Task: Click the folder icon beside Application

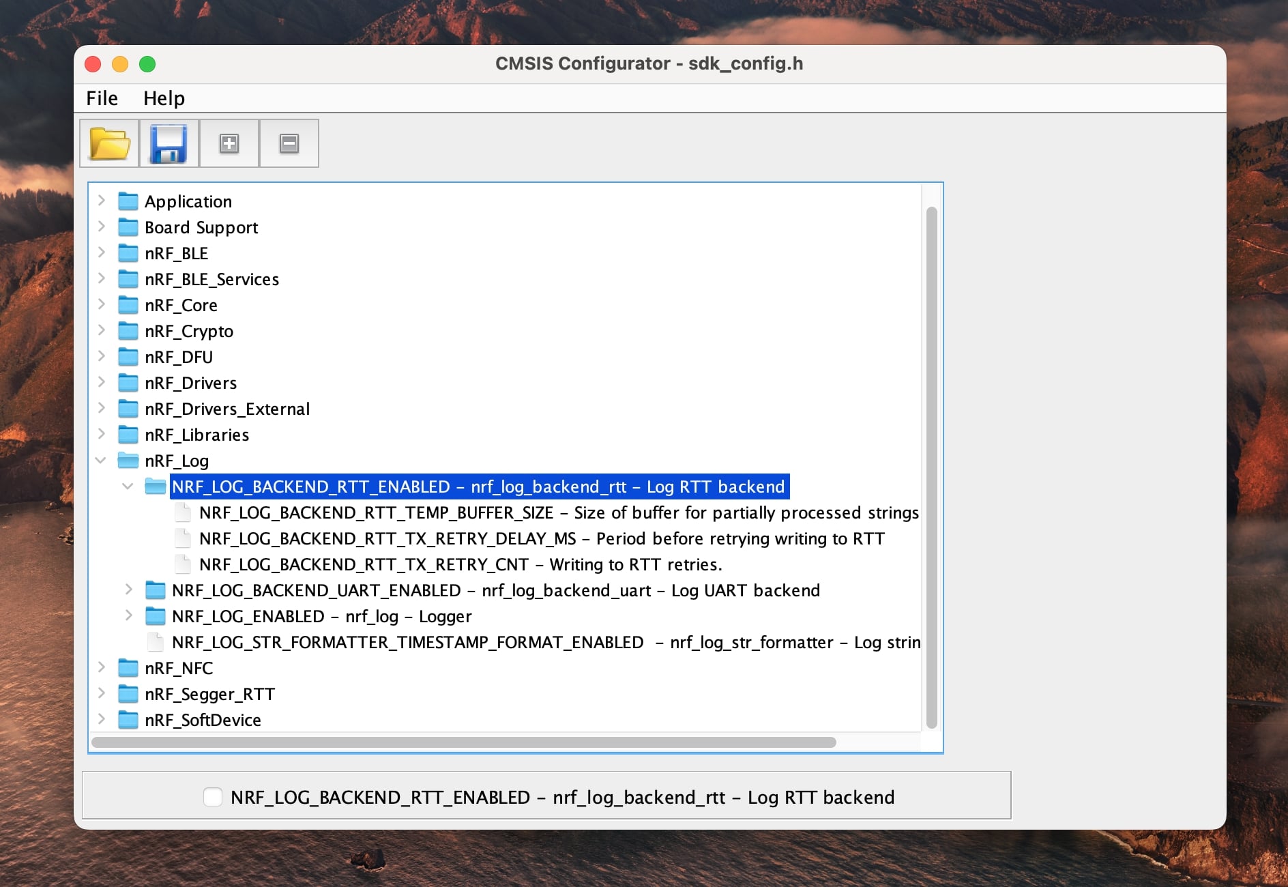Action: 129,201
